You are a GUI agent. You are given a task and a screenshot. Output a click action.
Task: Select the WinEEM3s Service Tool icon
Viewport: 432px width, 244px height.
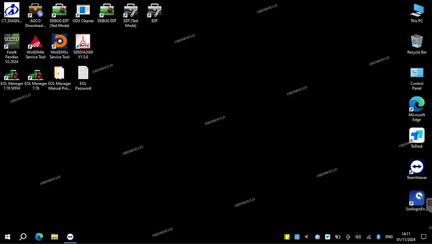[x=59, y=42]
